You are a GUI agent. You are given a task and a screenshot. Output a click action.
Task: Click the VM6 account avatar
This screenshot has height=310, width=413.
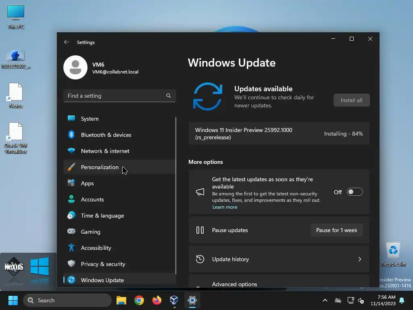point(75,67)
